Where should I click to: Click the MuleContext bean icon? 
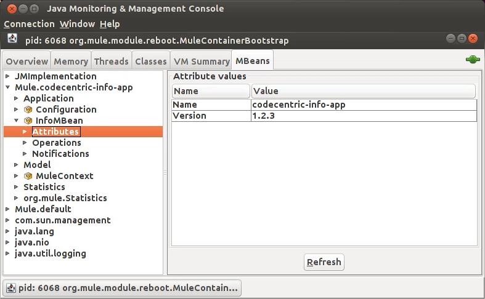tap(28, 176)
